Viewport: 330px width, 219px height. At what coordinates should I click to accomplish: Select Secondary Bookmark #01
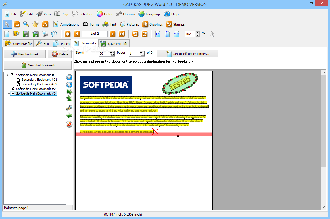point(39,80)
